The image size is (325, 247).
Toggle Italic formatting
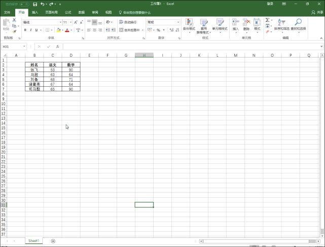(x=31, y=30)
